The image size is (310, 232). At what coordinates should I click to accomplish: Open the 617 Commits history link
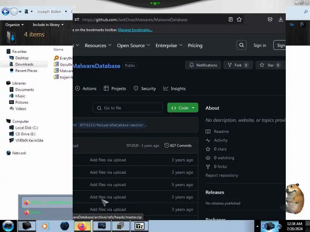(x=178, y=146)
